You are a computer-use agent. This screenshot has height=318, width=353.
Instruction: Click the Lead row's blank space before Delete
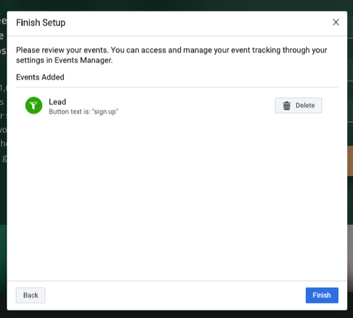pos(196,105)
